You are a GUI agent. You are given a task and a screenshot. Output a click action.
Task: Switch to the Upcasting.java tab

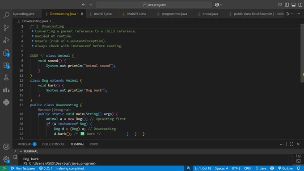click(24, 14)
